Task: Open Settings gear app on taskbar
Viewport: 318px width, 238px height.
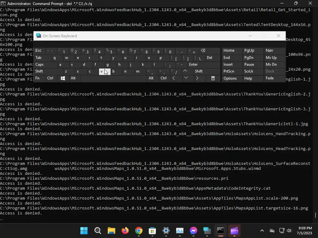Action: [x=166, y=231]
